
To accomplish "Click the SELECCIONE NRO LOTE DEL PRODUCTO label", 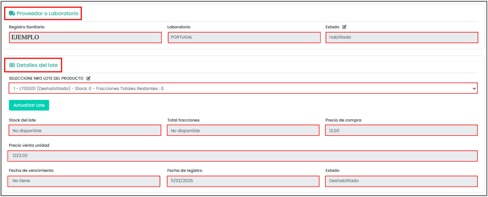I will pos(46,78).
